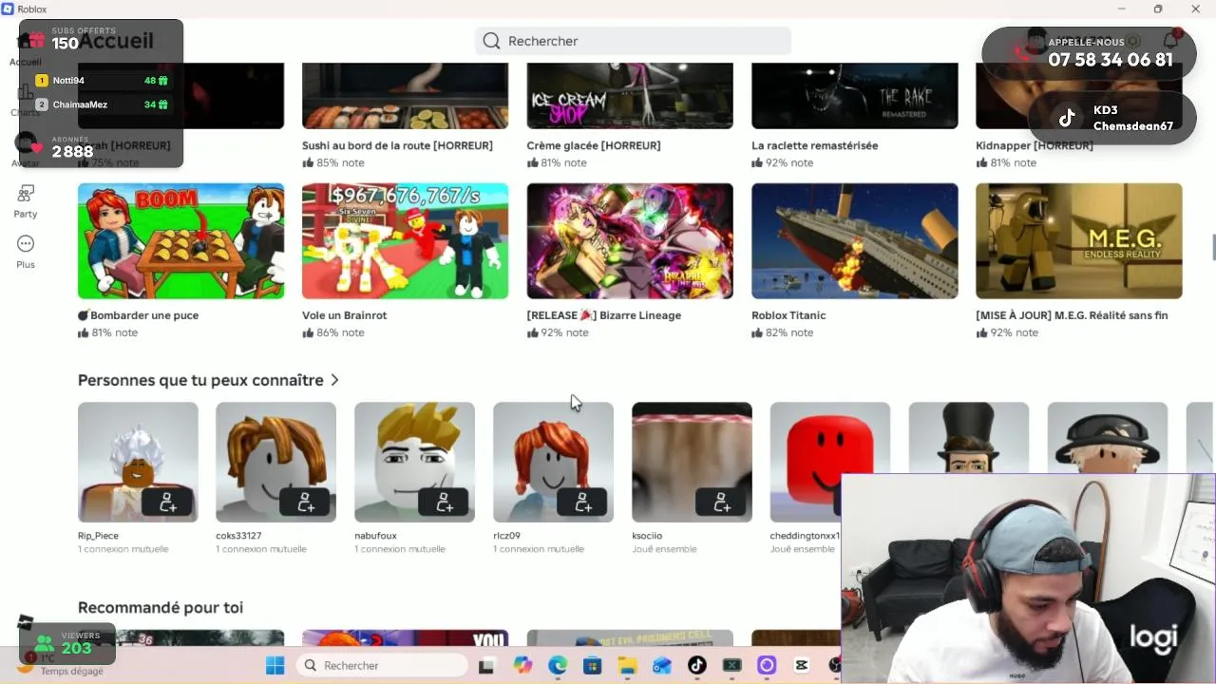Open the coks33127 avatar card
Viewport: 1216px width, 684px height.
coord(275,462)
